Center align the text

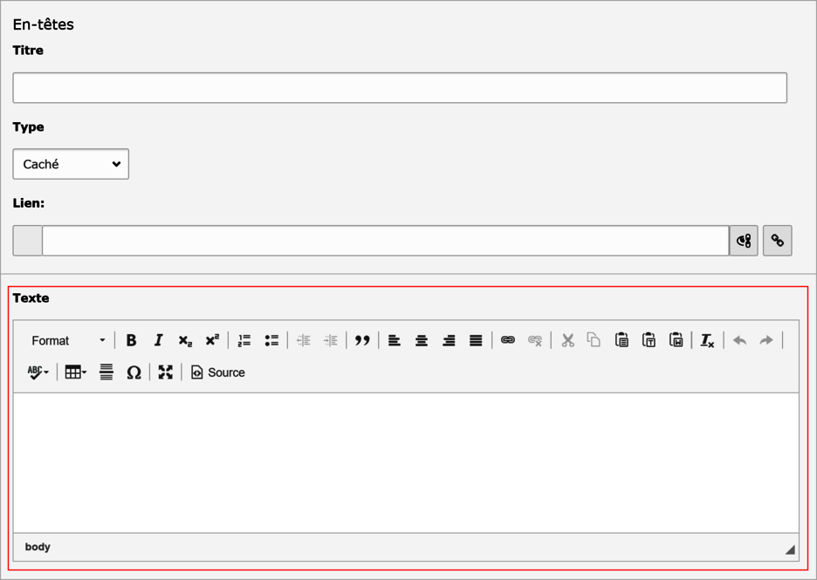click(422, 340)
